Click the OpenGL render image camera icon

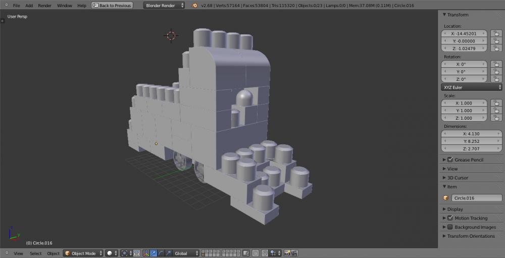(286, 253)
